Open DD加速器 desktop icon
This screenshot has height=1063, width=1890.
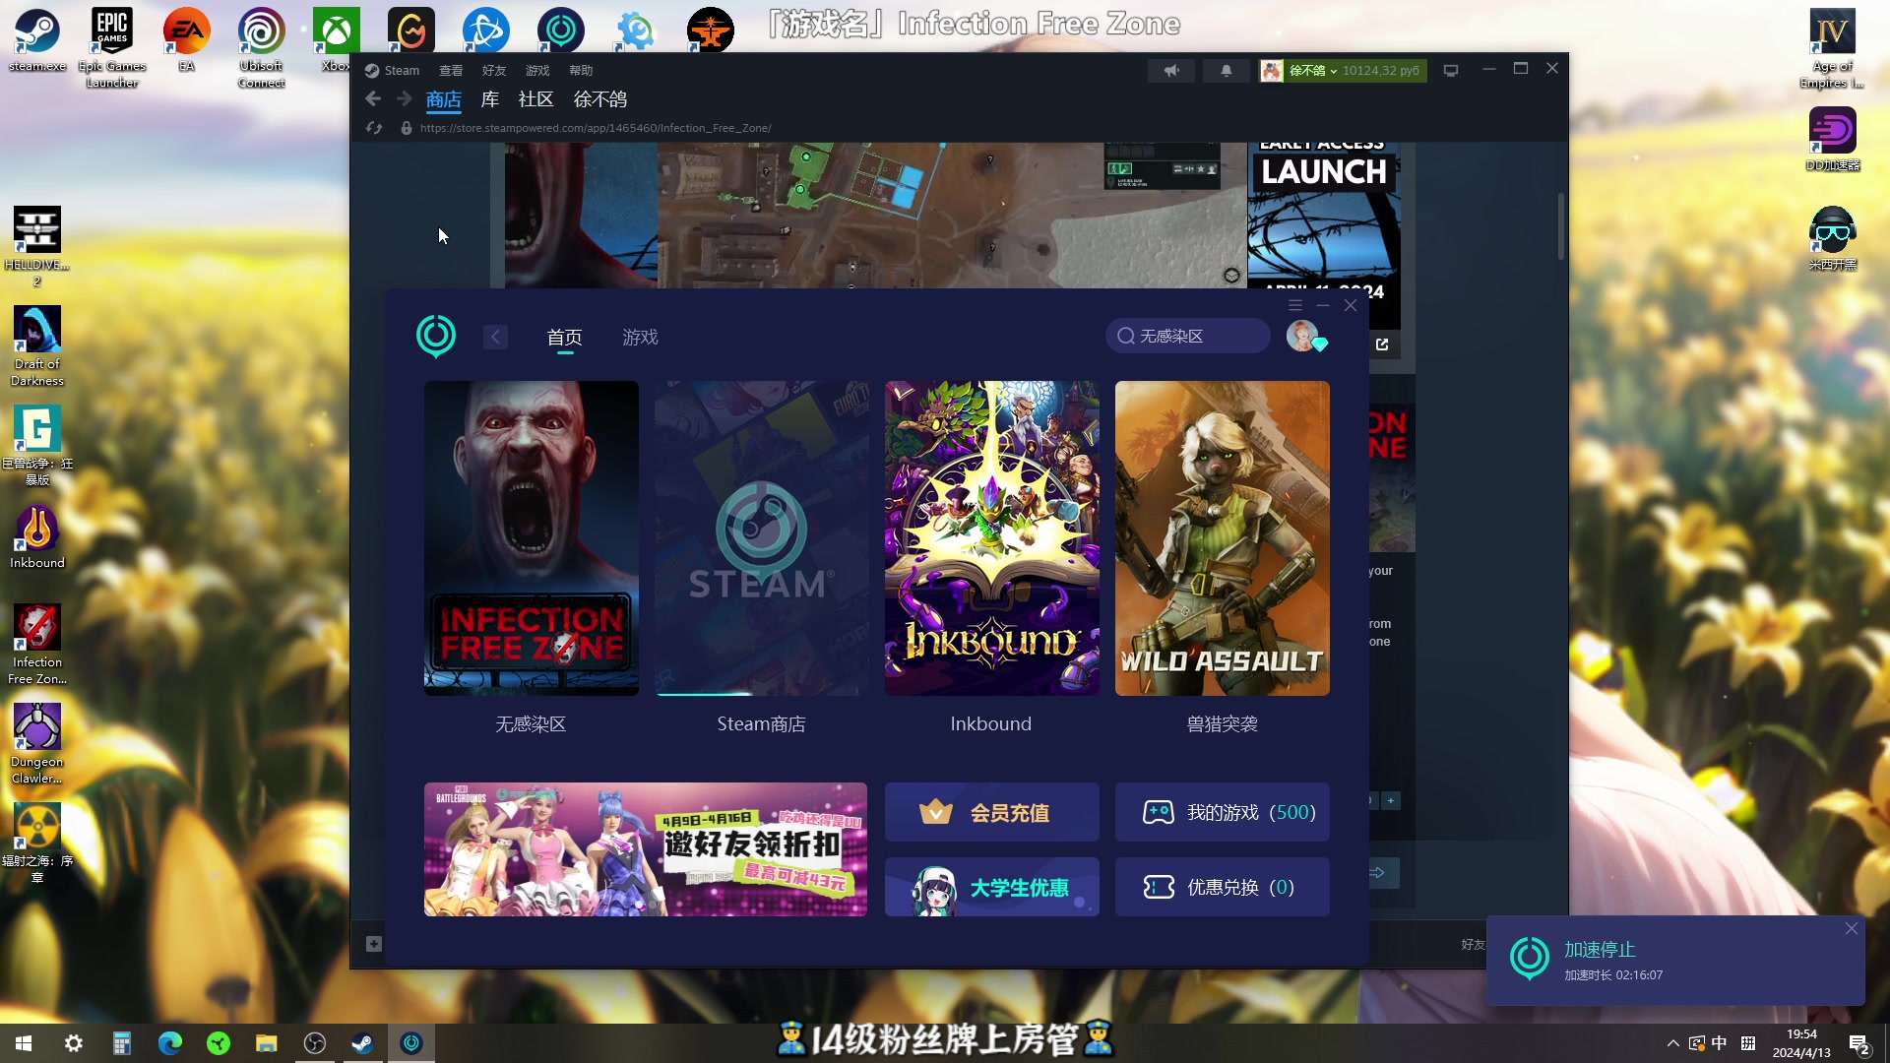(x=1832, y=139)
